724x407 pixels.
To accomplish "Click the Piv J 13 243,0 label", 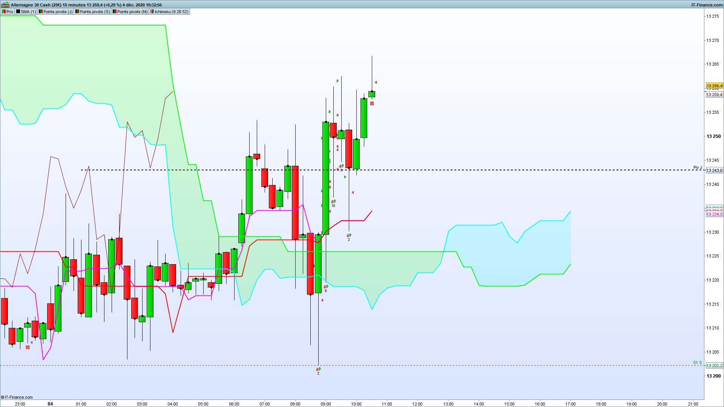I will click(x=714, y=170).
